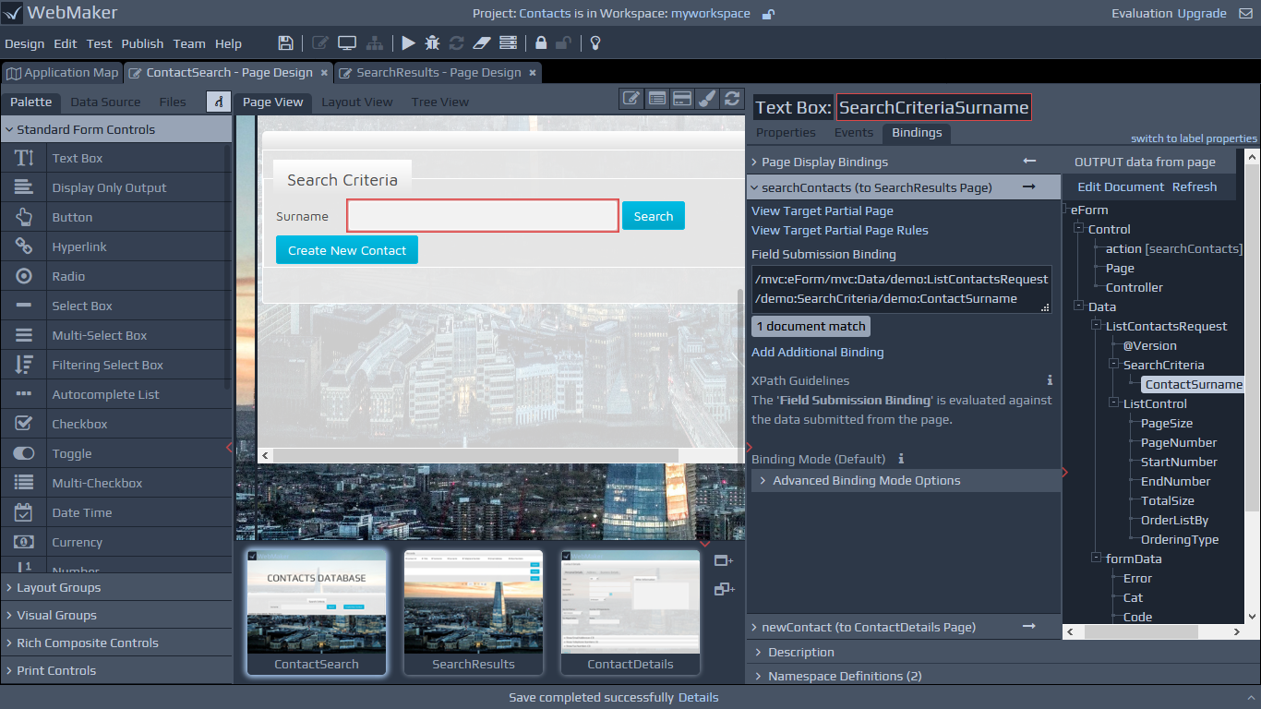Click the closed padlock lock icon
The height and width of the screenshot is (709, 1261).
tap(541, 43)
